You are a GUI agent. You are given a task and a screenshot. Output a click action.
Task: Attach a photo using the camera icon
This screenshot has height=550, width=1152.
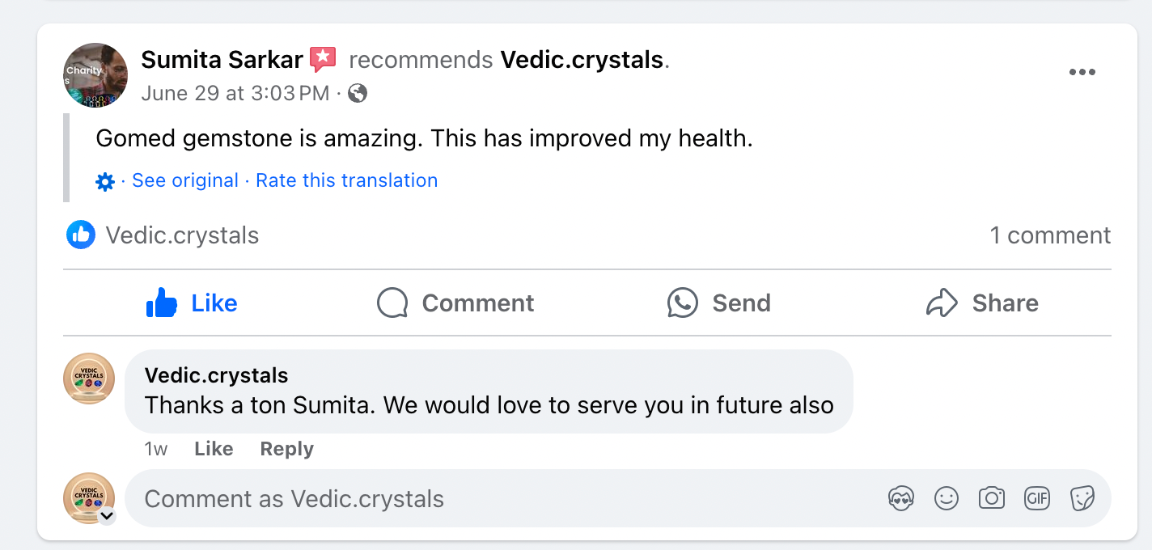tap(991, 498)
